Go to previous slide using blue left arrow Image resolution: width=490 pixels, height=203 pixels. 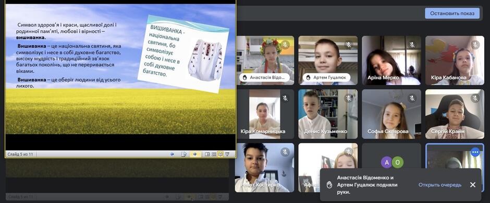tap(171, 154)
